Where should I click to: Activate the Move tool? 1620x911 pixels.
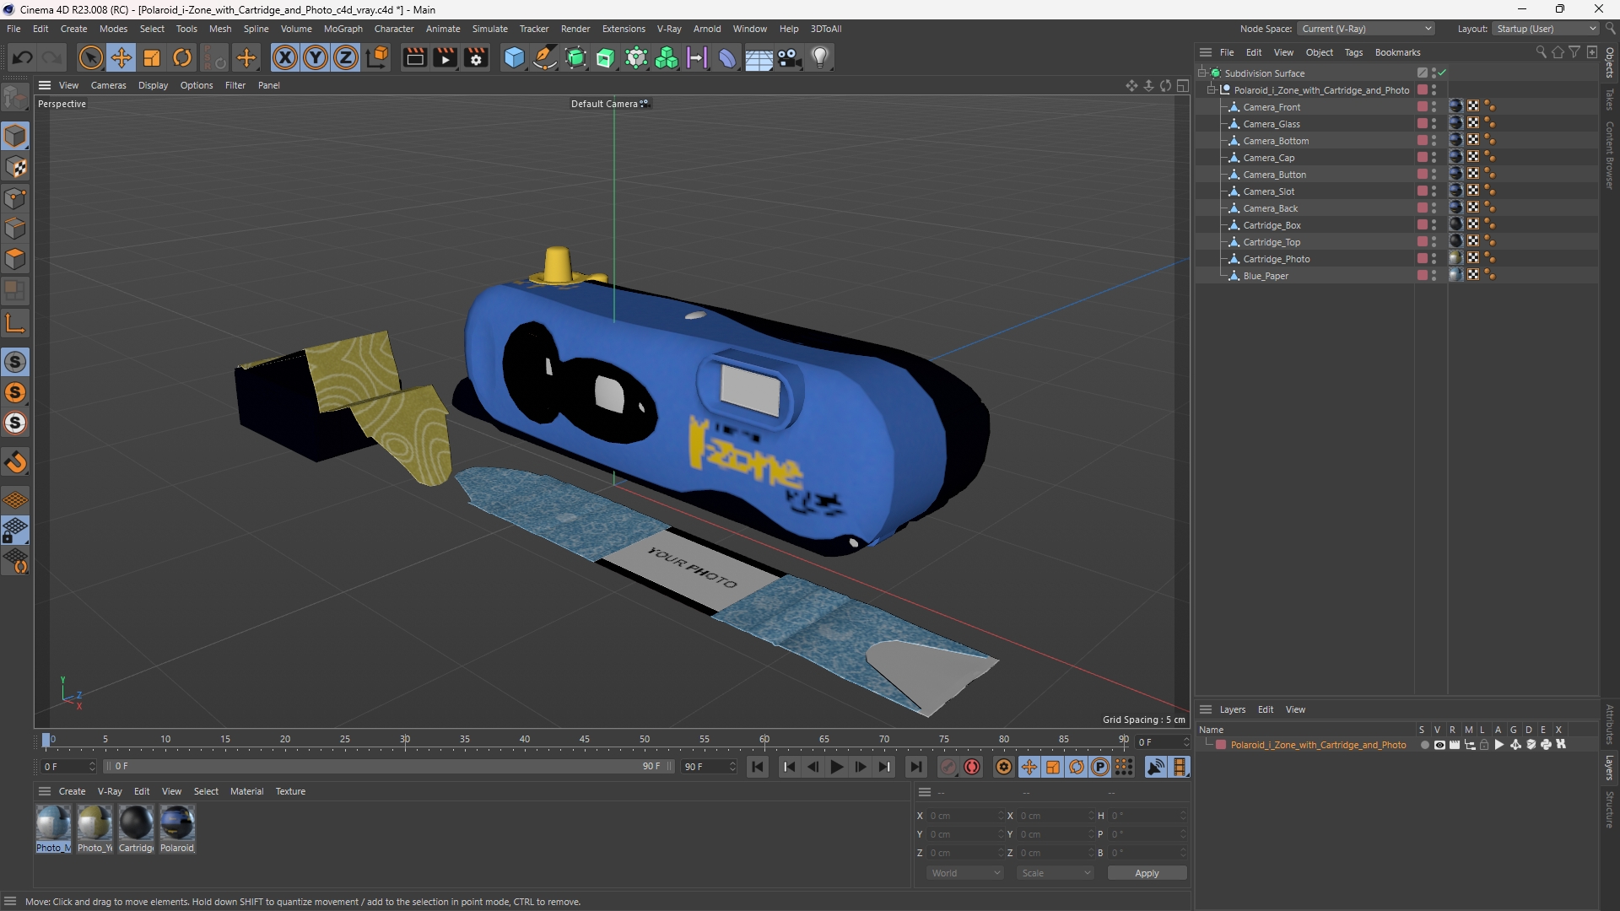121,57
